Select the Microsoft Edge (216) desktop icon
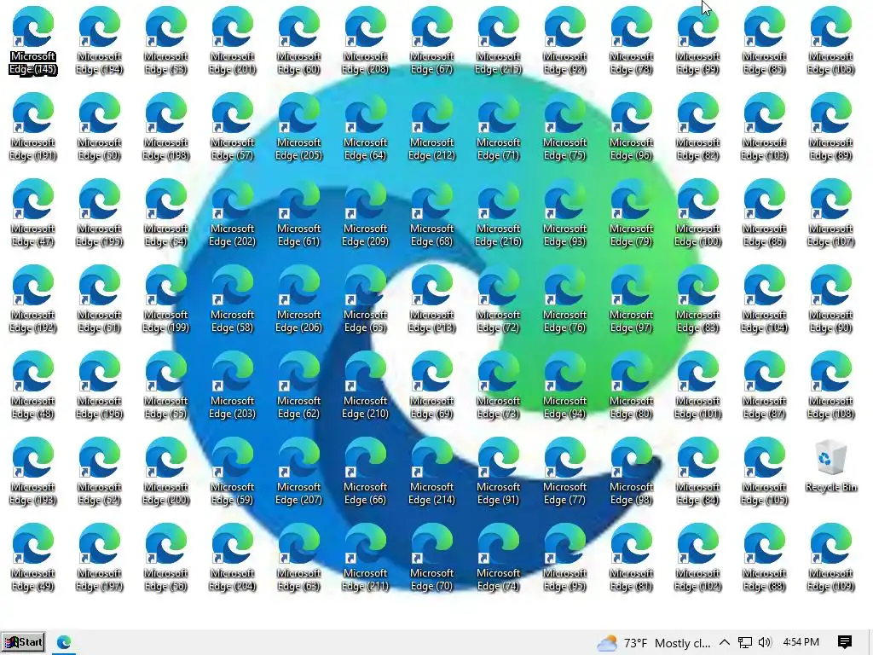The height and width of the screenshot is (655, 873). (498, 212)
